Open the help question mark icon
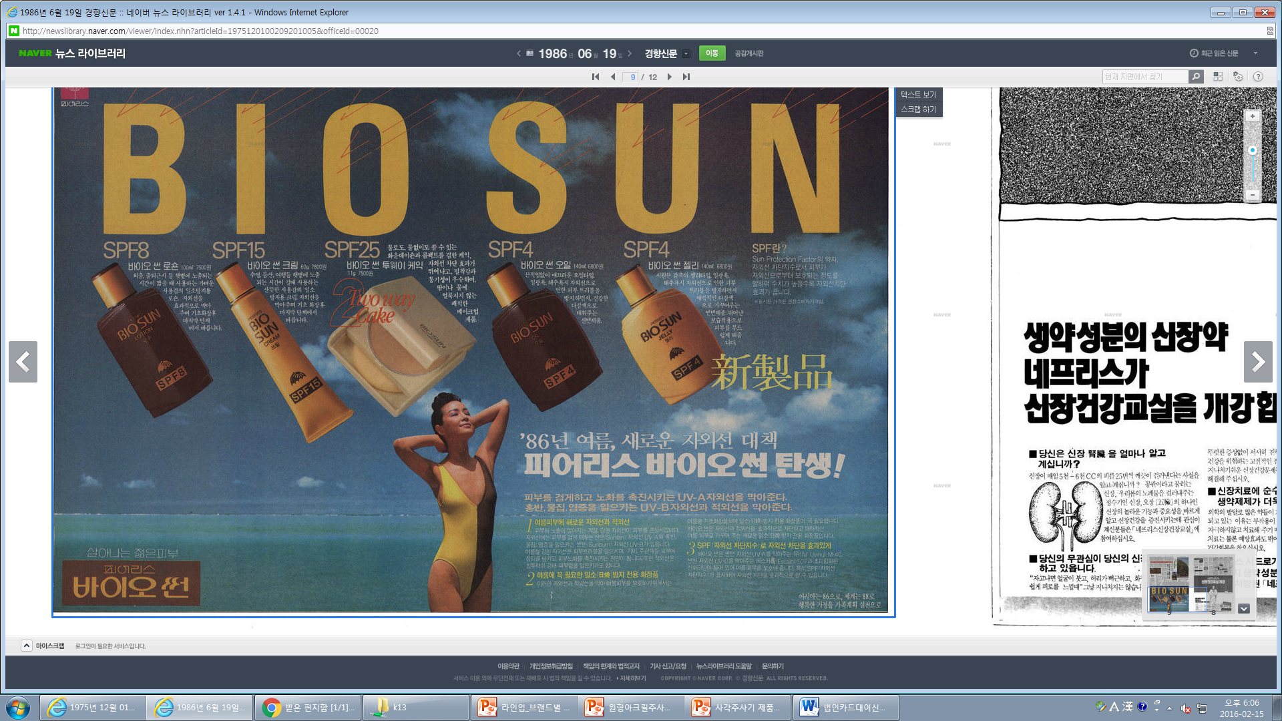The width and height of the screenshot is (1282, 721). click(1258, 77)
